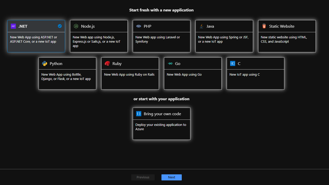329x185 pixels.
Task: Click the blue C language icon
Action: pyautogui.click(x=233, y=64)
